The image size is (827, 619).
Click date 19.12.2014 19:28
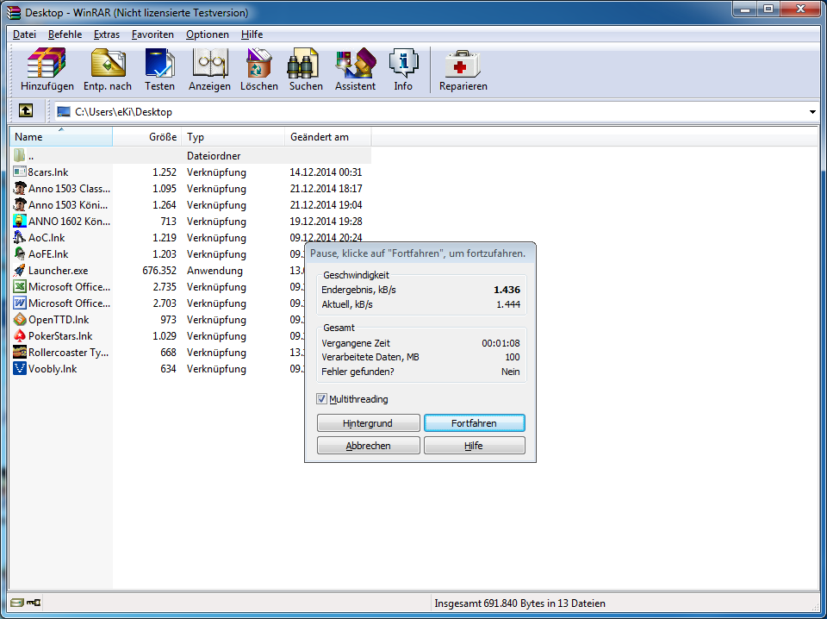click(x=326, y=221)
